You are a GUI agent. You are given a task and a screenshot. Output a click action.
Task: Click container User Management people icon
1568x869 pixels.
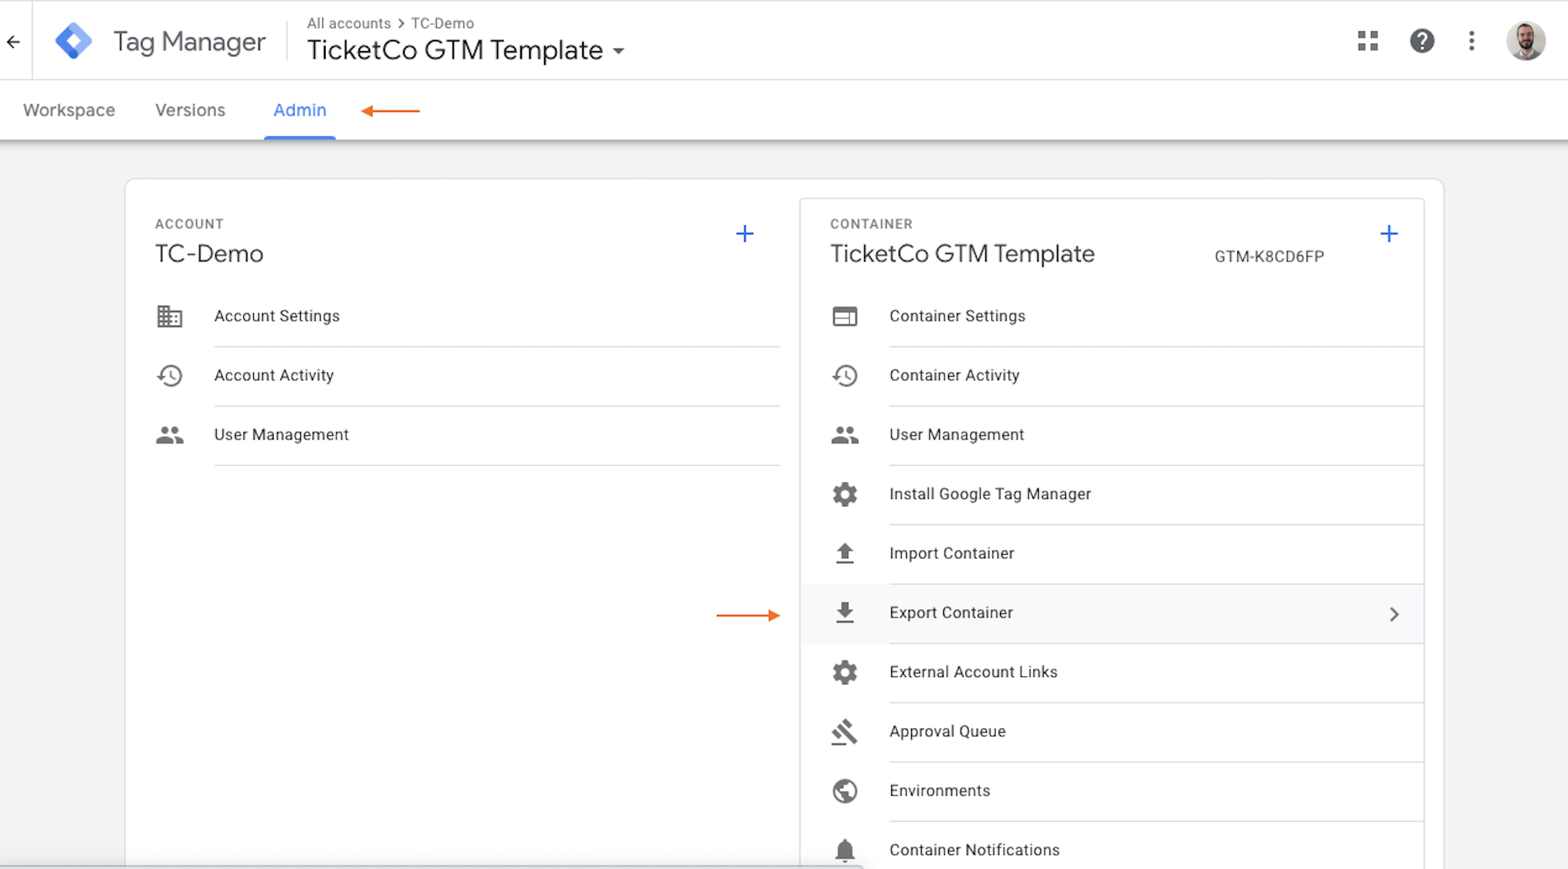tap(845, 435)
